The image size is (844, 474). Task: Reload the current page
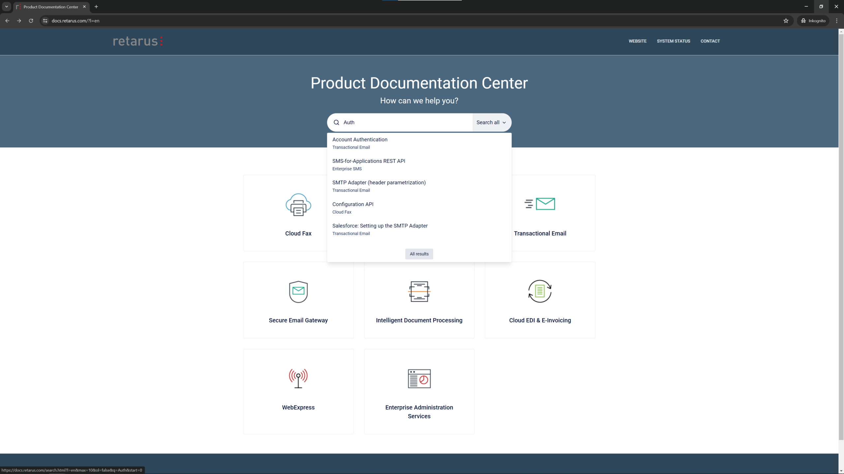pyautogui.click(x=31, y=21)
